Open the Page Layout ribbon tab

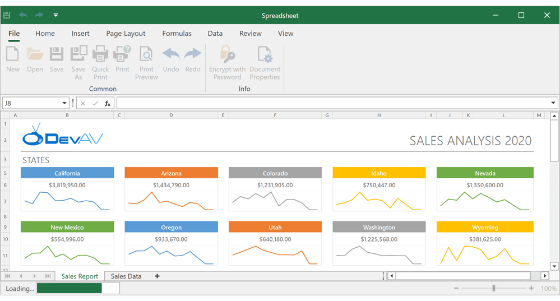pos(126,34)
